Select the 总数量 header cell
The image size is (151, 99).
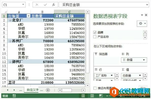[x=42, y=16]
